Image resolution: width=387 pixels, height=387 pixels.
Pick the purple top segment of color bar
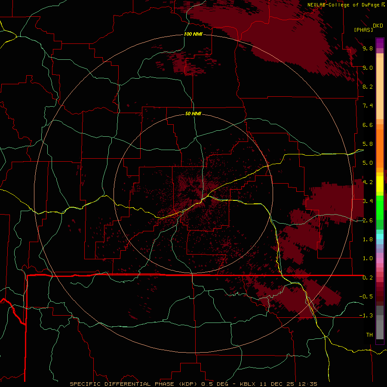tap(380, 43)
